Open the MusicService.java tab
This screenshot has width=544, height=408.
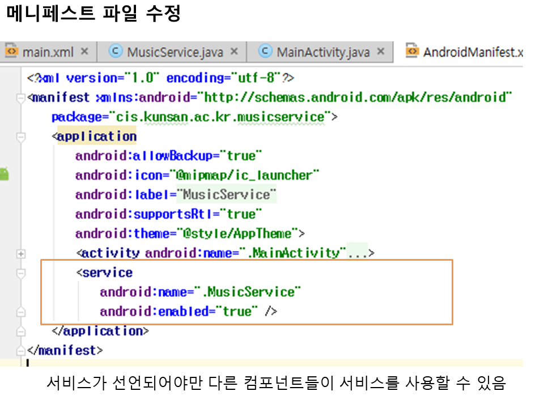pyautogui.click(x=175, y=52)
